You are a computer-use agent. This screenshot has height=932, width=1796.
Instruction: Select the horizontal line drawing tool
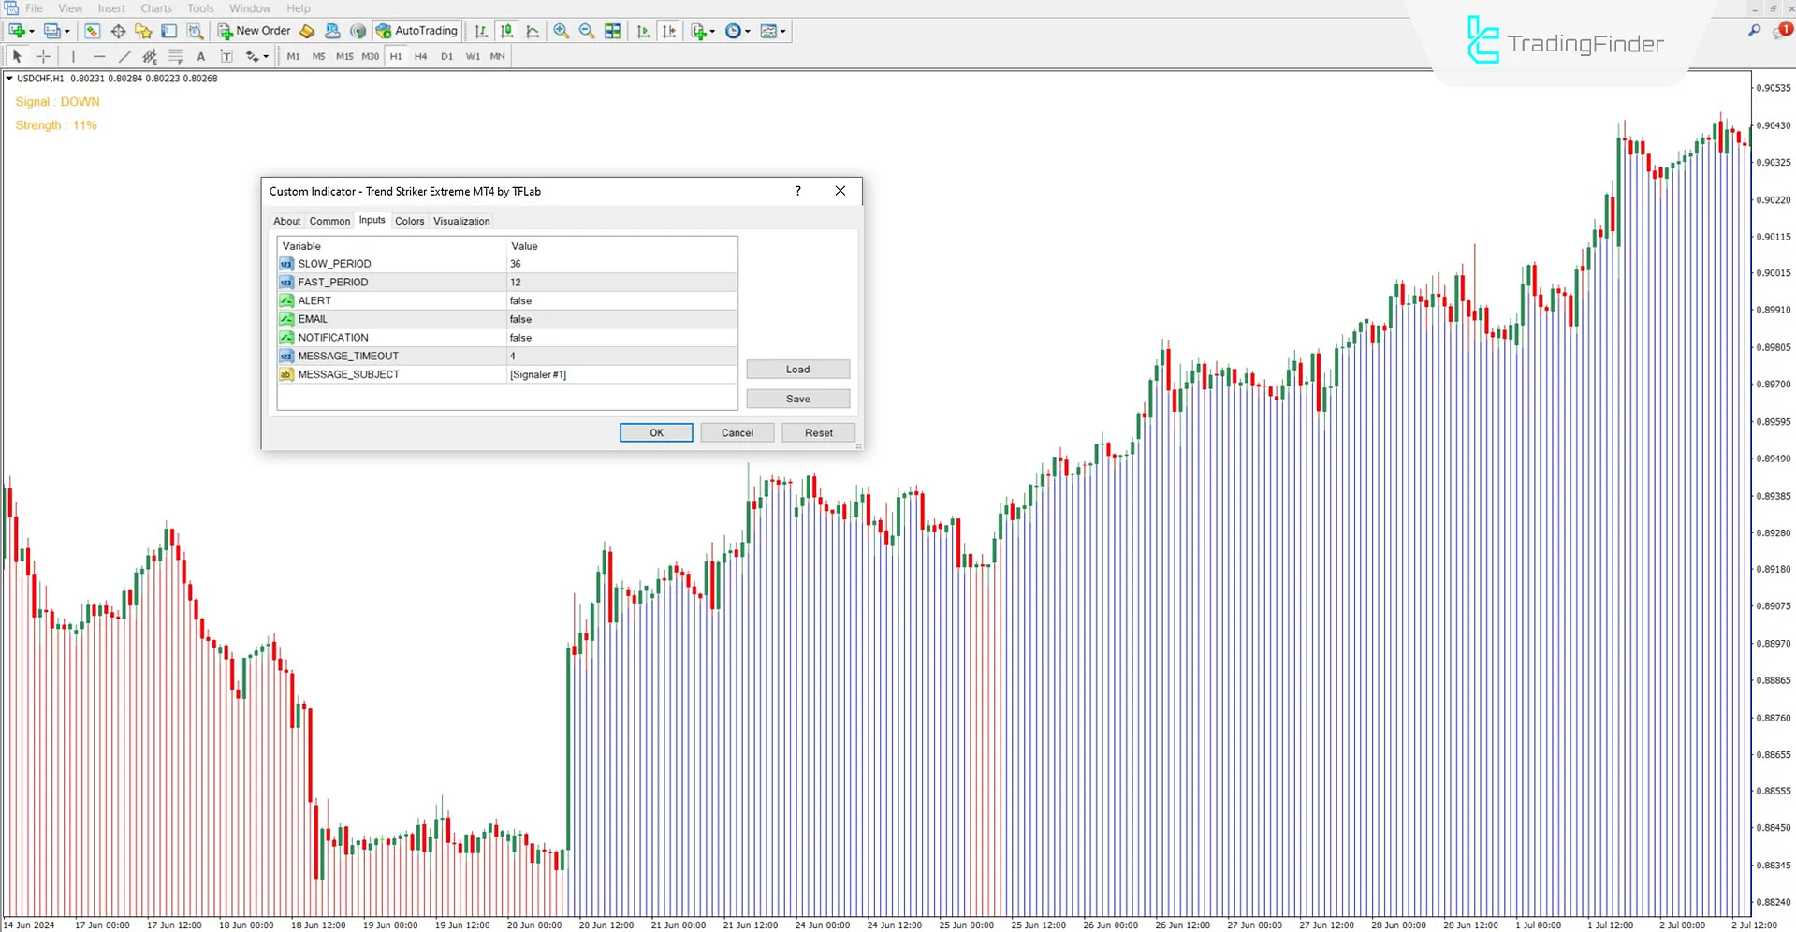point(99,56)
